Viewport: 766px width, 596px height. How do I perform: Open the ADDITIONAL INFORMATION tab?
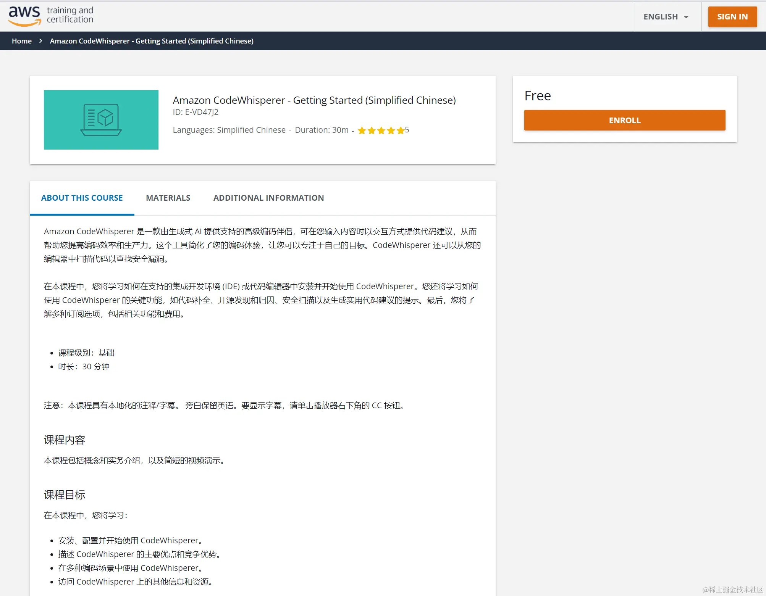268,198
